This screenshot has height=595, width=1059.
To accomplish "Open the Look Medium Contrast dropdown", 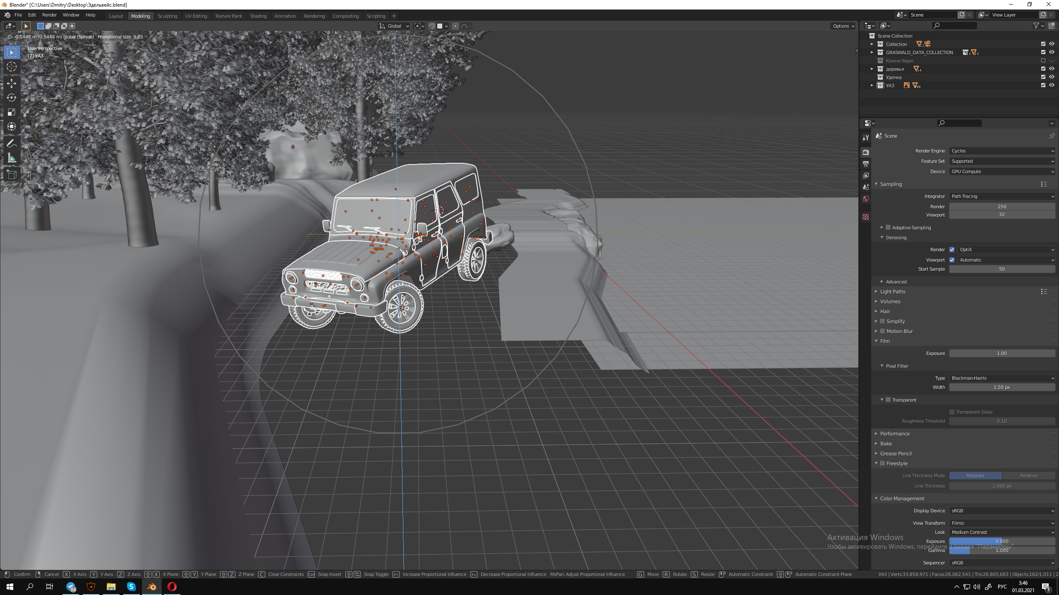I will click(x=1002, y=532).
